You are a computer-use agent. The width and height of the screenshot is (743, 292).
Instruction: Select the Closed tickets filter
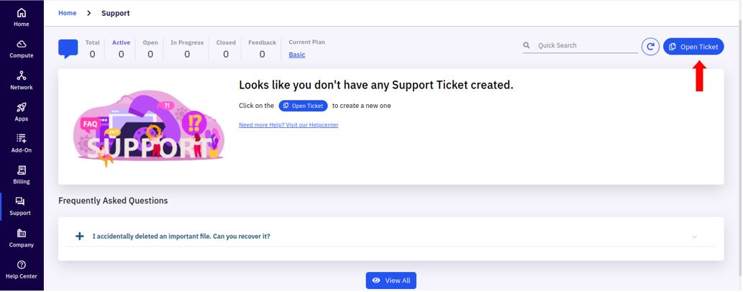click(x=226, y=49)
